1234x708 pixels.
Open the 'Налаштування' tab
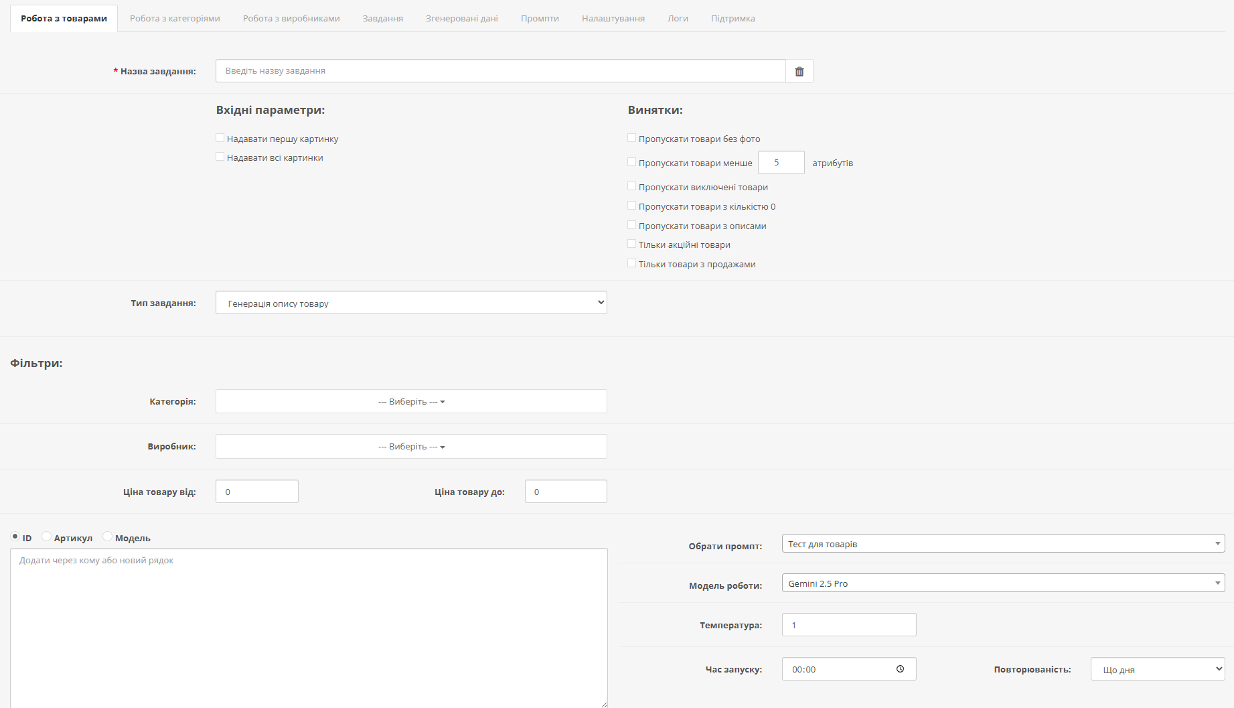click(x=613, y=19)
